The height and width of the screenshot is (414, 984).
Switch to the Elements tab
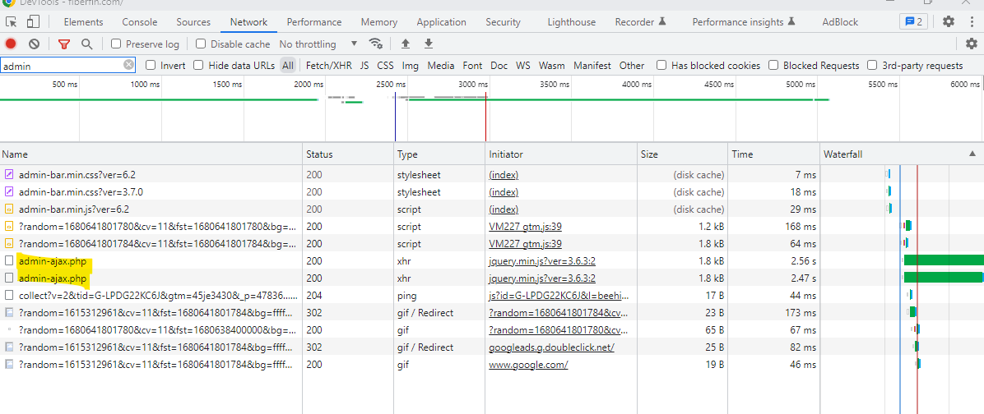83,22
